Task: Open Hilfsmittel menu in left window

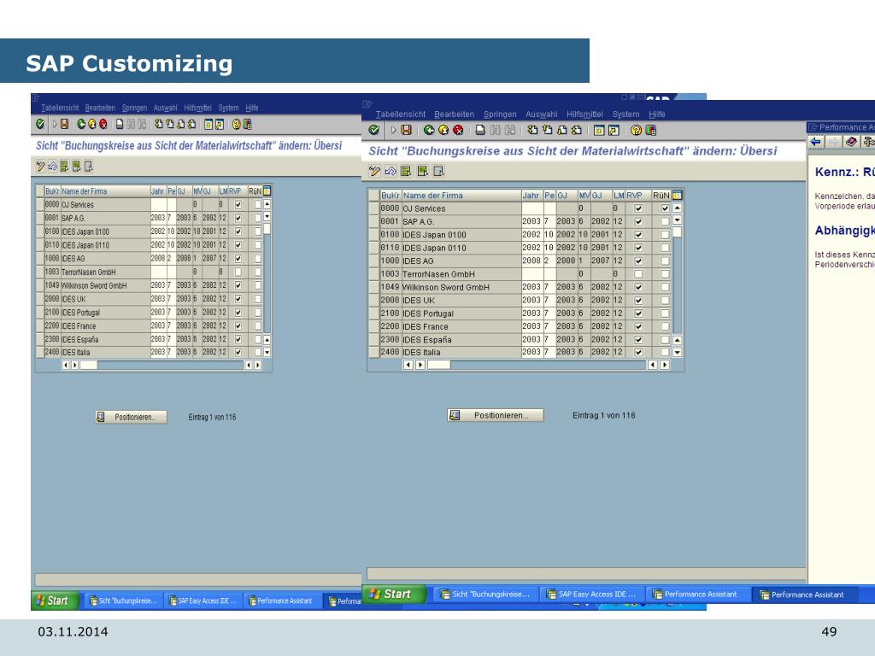Action: point(197,108)
